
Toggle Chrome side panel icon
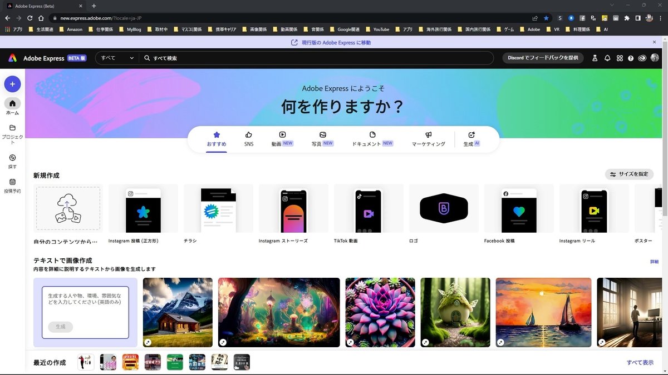(638, 18)
